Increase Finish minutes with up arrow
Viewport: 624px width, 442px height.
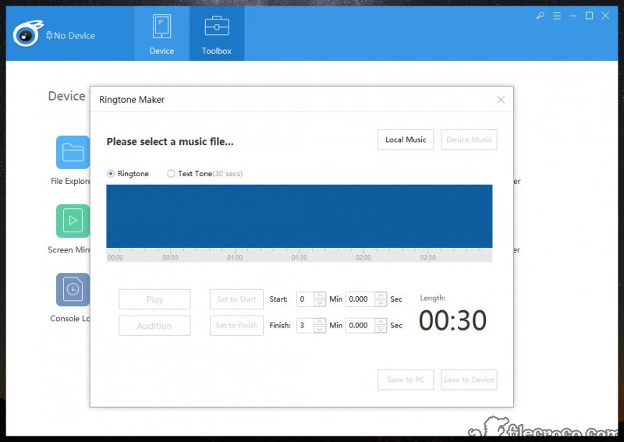point(320,322)
